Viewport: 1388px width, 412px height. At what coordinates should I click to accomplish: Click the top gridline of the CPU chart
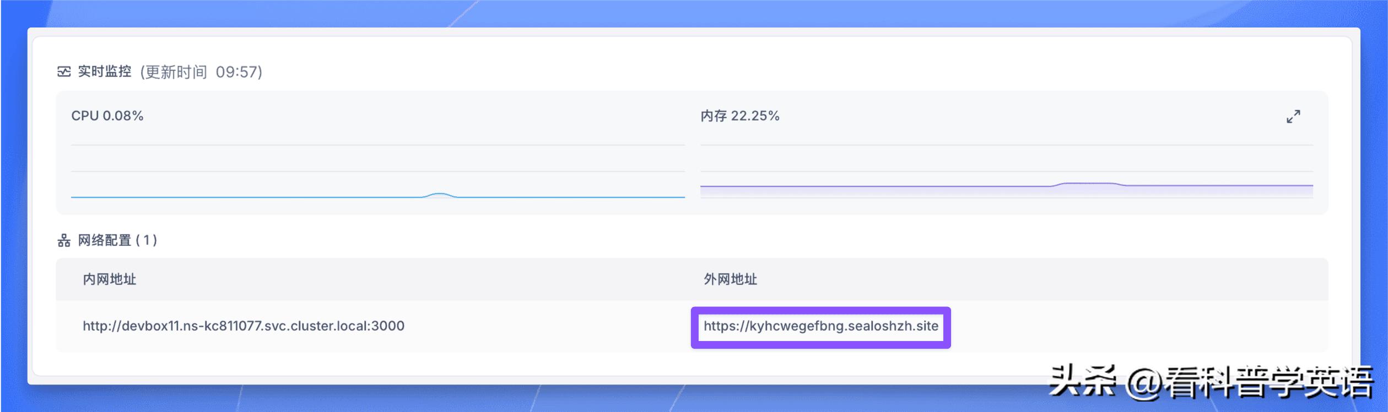pyautogui.click(x=377, y=145)
